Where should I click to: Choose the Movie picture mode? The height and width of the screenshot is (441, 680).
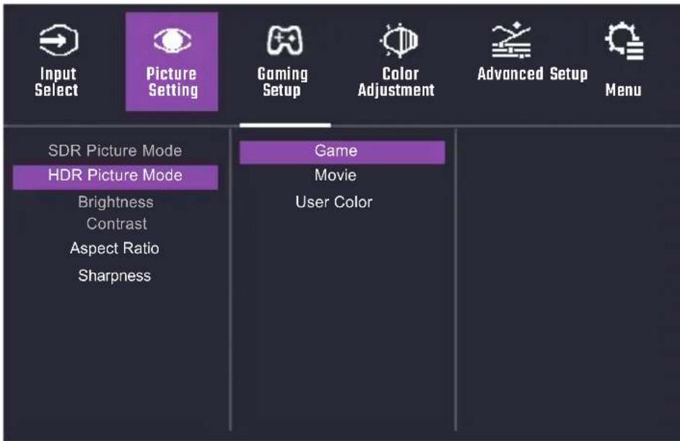pyautogui.click(x=335, y=175)
